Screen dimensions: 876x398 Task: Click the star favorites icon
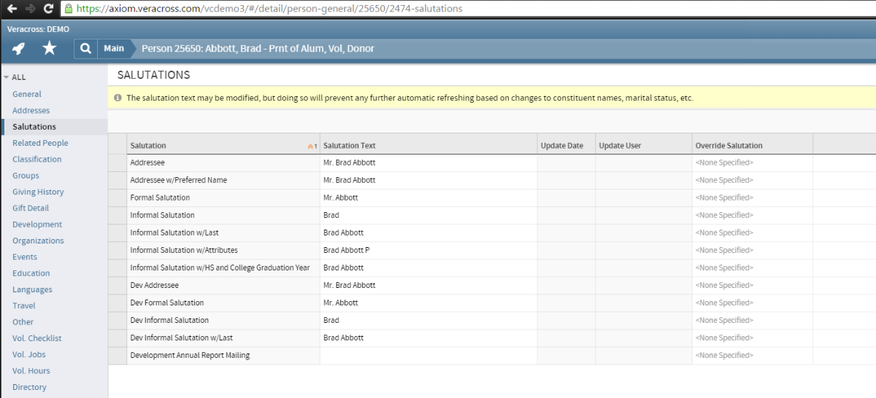(49, 49)
